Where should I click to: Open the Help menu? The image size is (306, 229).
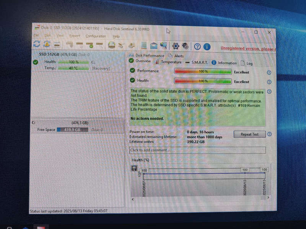pos(116,36)
